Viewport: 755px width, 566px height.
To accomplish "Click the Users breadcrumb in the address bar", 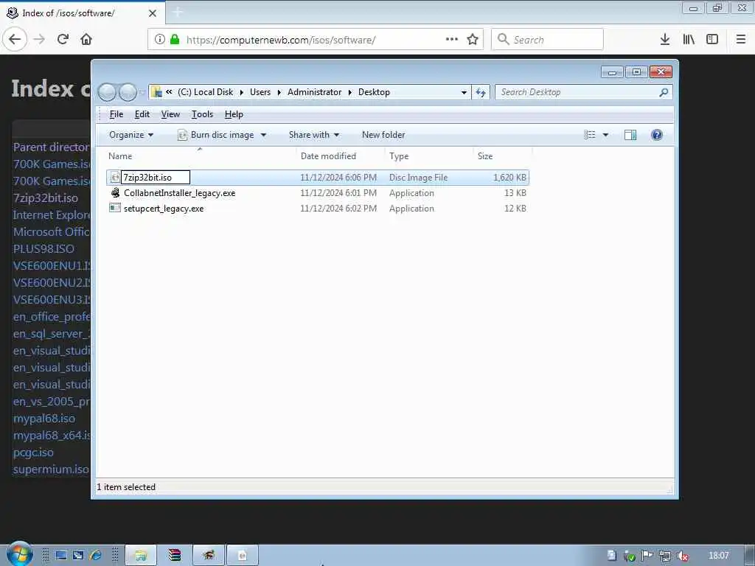I will 260,92.
